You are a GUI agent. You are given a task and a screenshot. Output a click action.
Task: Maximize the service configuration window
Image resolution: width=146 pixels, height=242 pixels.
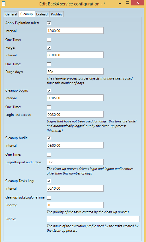point(128,3)
